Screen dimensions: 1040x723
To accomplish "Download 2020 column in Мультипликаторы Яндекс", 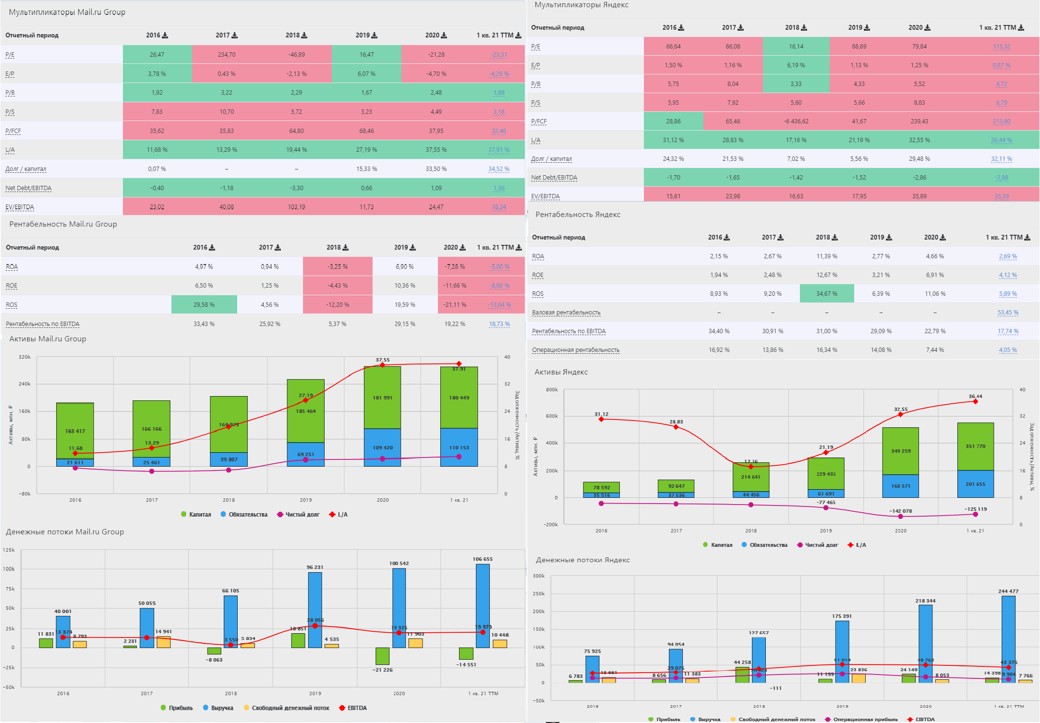I will pyautogui.click(x=928, y=28).
